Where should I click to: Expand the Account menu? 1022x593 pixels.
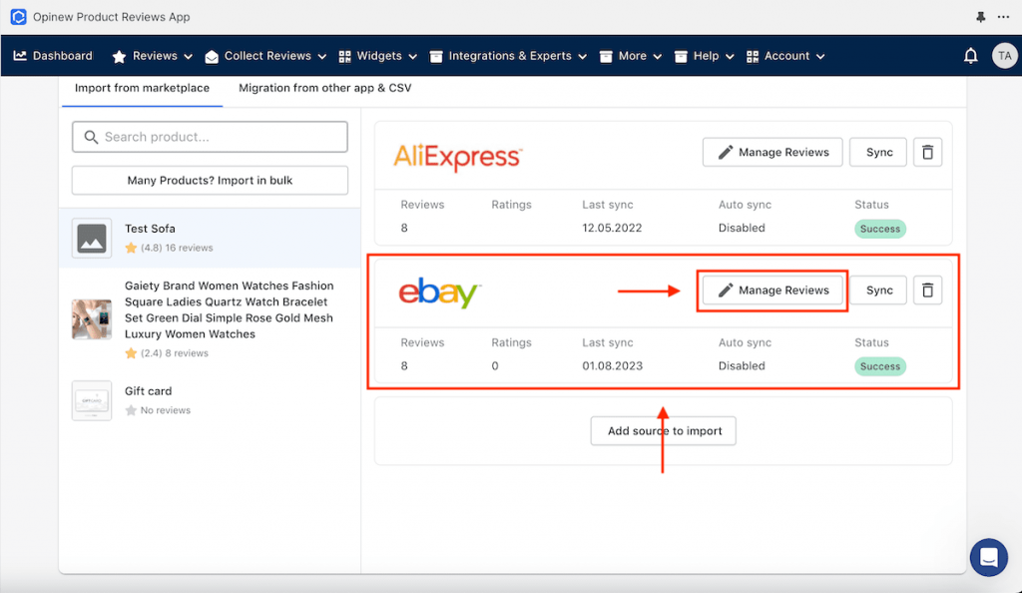tap(785, 56)
